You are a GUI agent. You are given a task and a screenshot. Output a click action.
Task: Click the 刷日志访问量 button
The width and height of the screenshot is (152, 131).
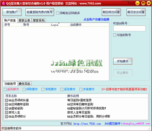point(136,12)
